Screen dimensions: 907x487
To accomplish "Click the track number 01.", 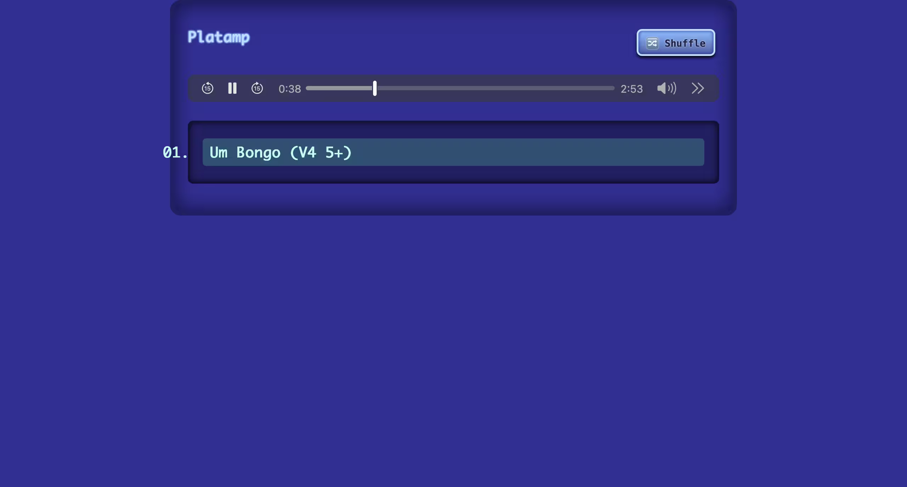I will point(175,153).
